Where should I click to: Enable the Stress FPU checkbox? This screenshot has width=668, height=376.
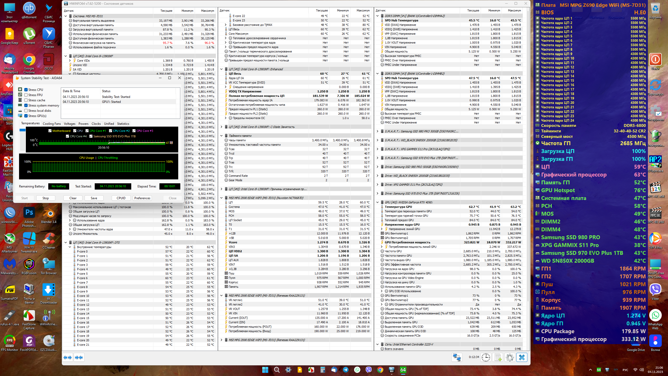tap(26, 95)
